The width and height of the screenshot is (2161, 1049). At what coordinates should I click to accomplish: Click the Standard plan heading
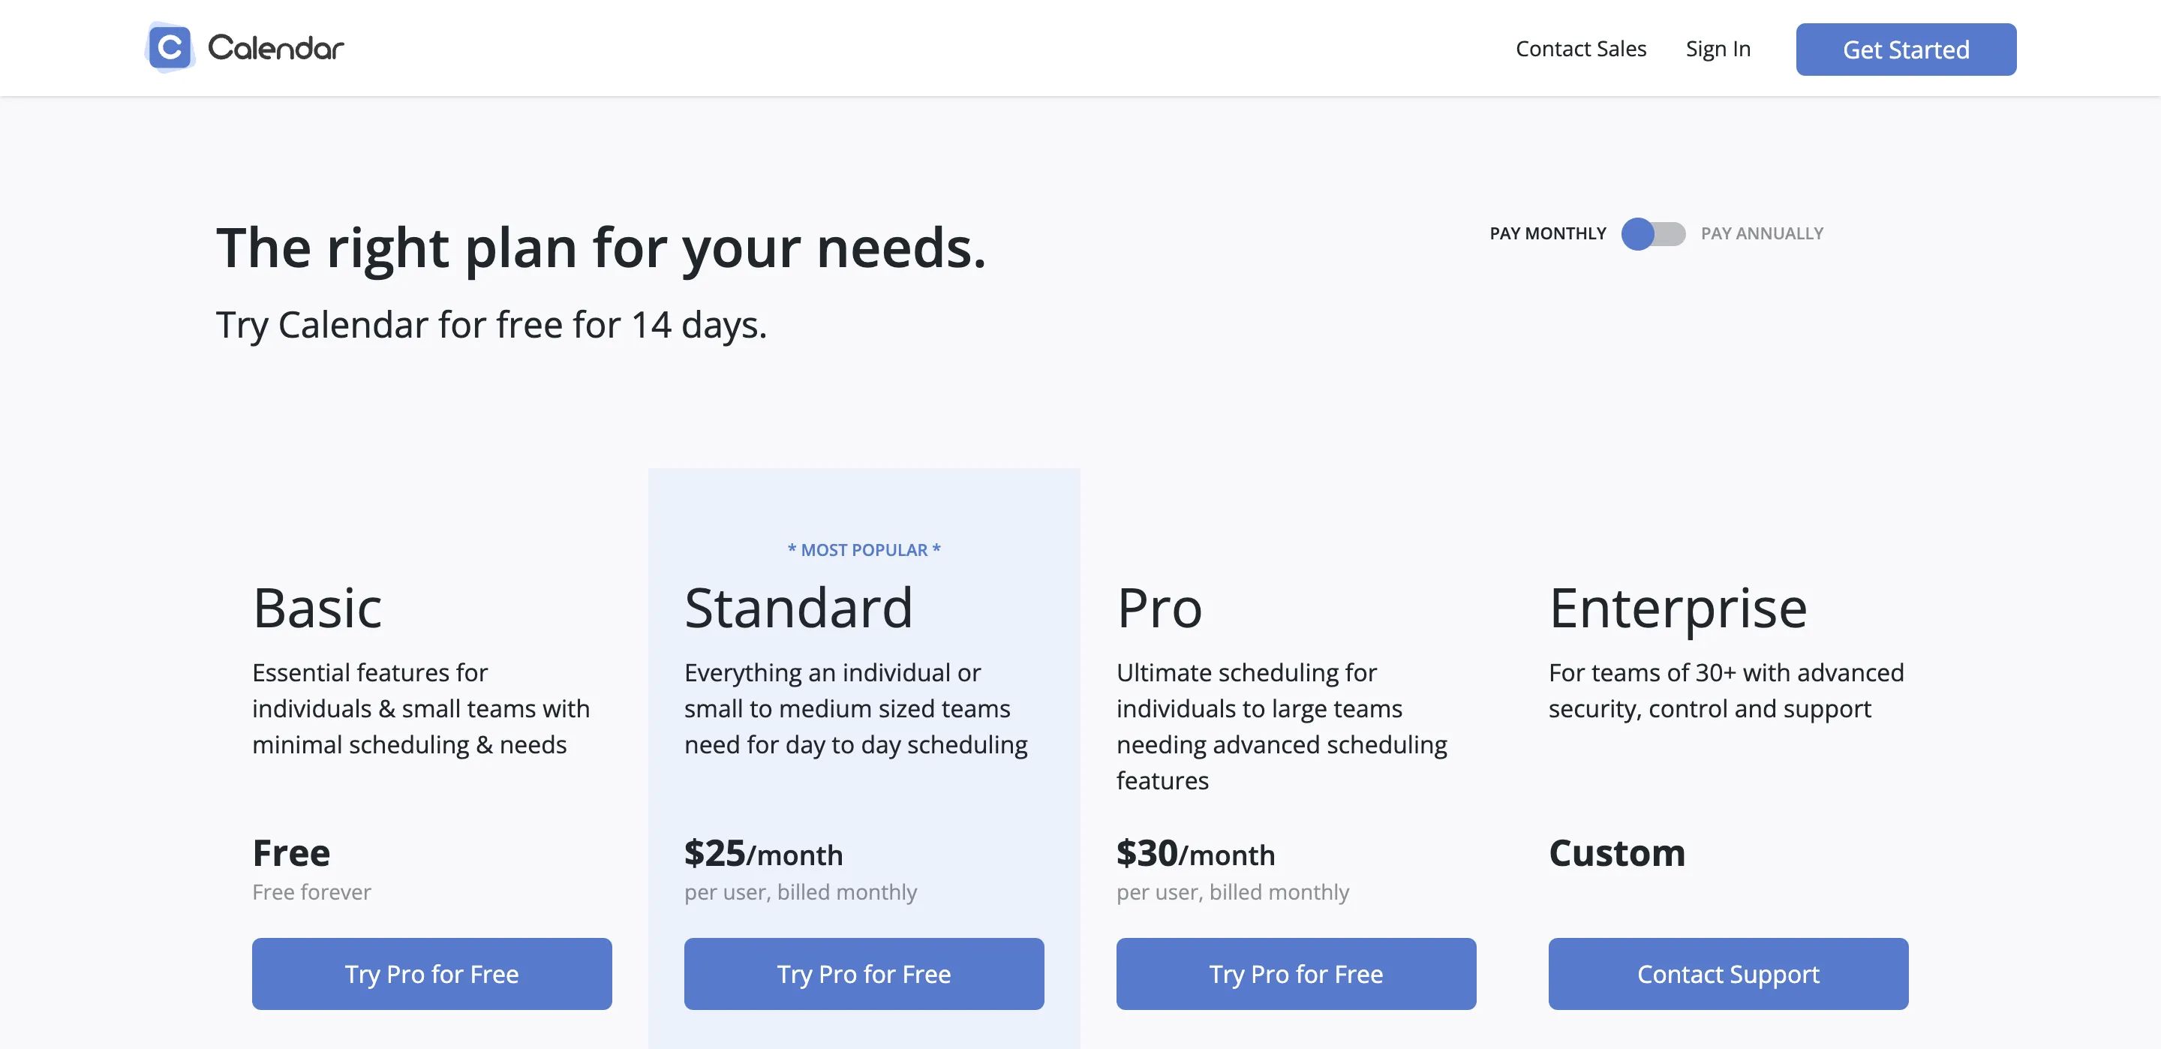[x=798, y=608]
